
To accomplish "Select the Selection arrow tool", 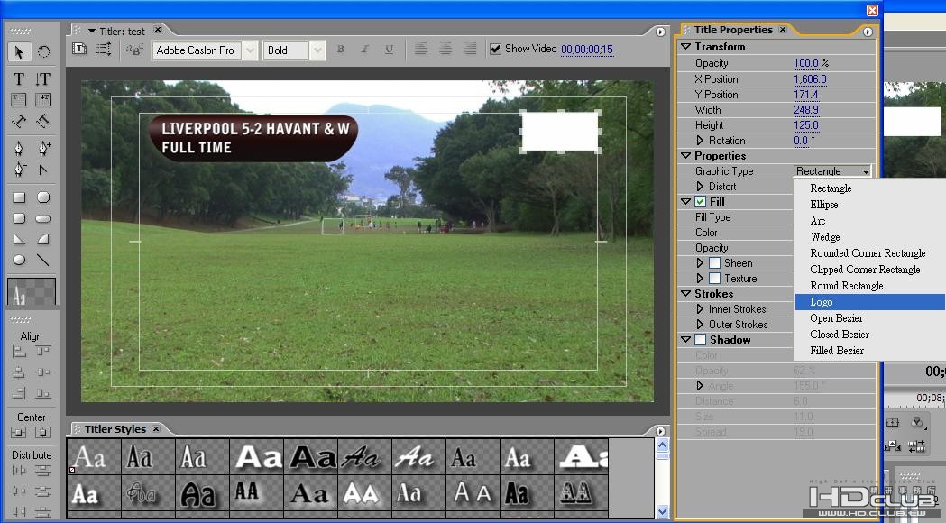I will coord(19,52).
